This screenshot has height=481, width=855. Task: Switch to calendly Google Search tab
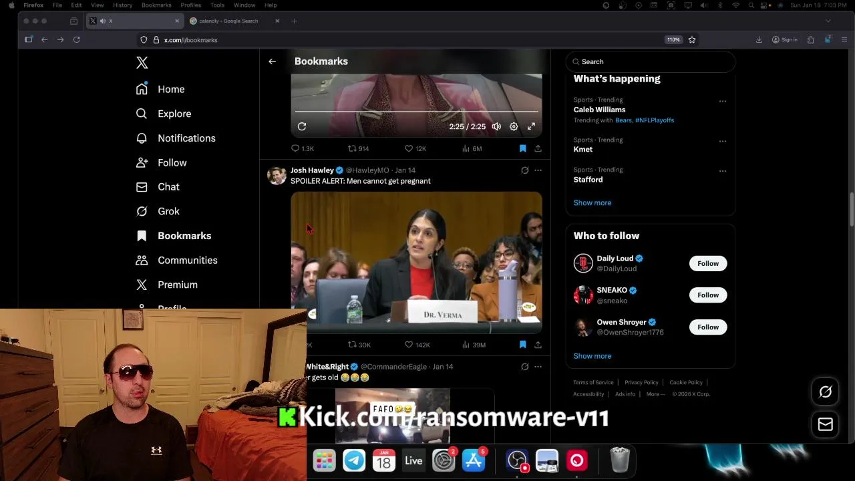[234, 21]
